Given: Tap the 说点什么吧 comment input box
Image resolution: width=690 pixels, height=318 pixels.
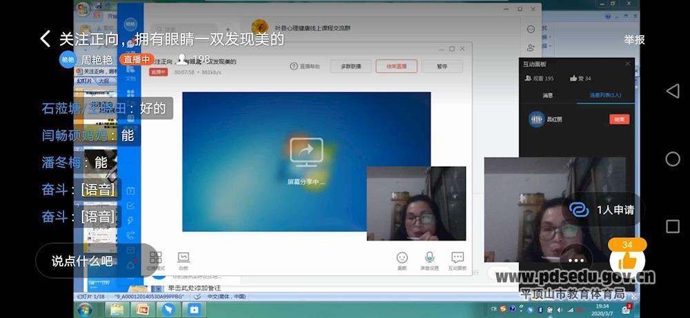Looking at the screenshot, I should pyautogui.click(x=82, y=261).
